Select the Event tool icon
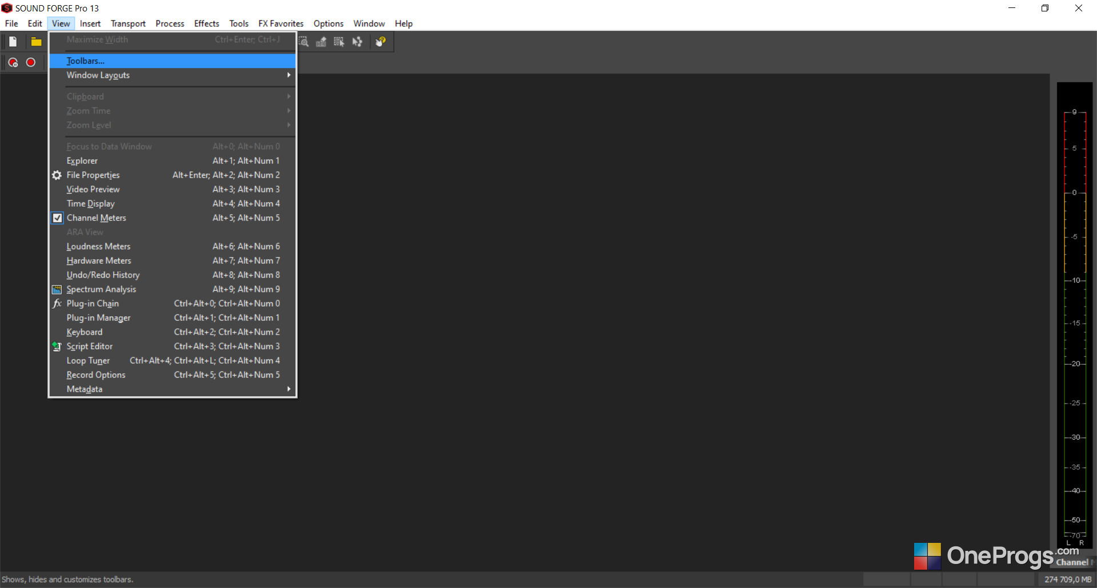This screenshot has width=1097, height=588. tap(339, 42)
